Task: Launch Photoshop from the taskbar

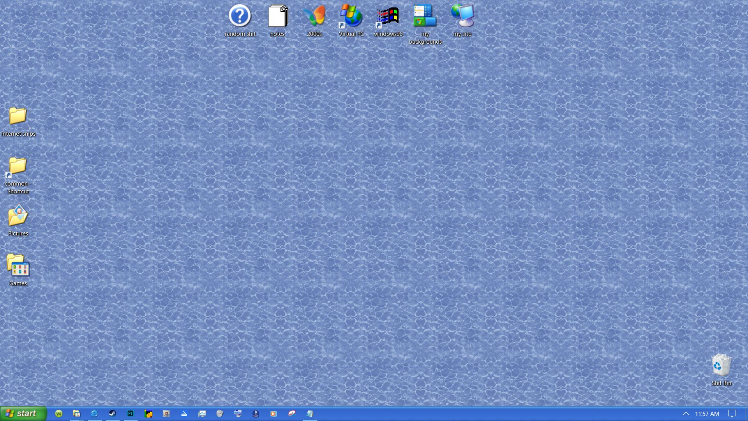Action: pos(131,414)
